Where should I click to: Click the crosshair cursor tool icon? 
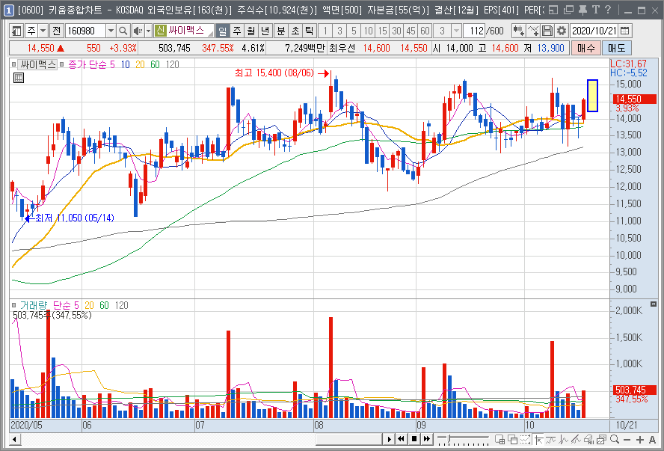pos(538,440)
